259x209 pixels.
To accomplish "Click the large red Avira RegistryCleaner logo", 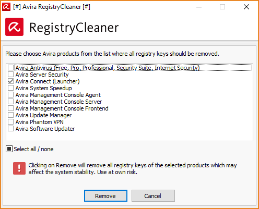I will click(14, 27).
